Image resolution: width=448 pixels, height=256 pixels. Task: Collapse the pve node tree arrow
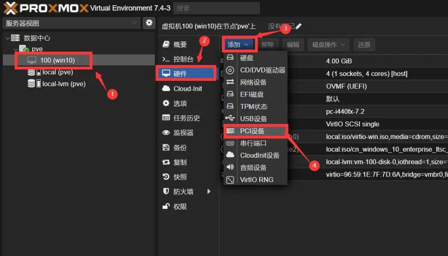(16, 49)
